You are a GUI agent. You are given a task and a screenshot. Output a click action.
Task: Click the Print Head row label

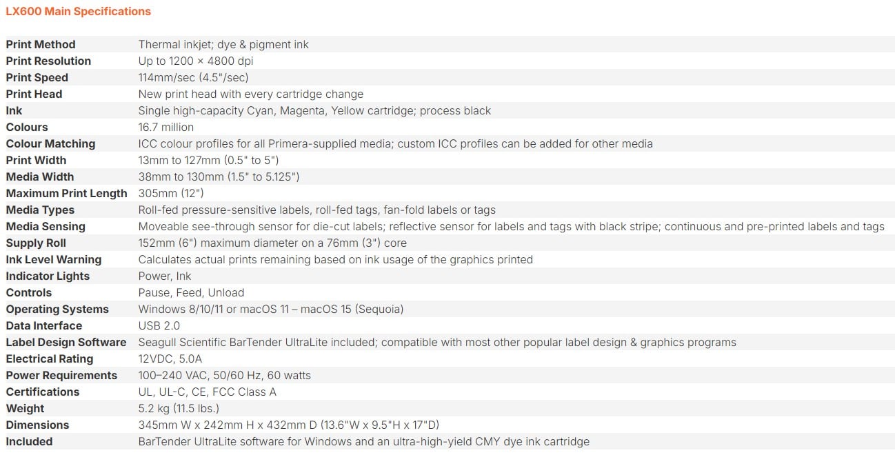34,94
